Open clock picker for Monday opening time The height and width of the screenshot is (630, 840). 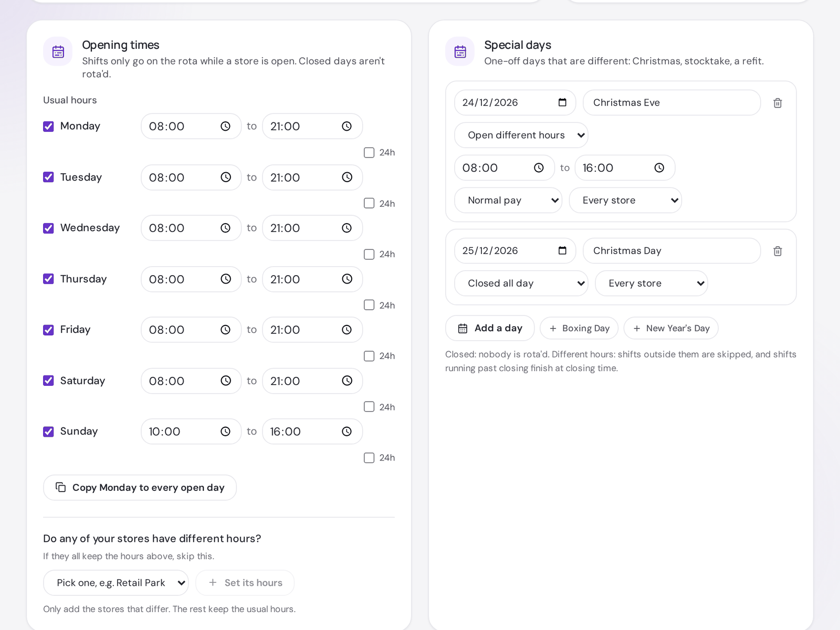pyautogui.click(x=225, y=126)
